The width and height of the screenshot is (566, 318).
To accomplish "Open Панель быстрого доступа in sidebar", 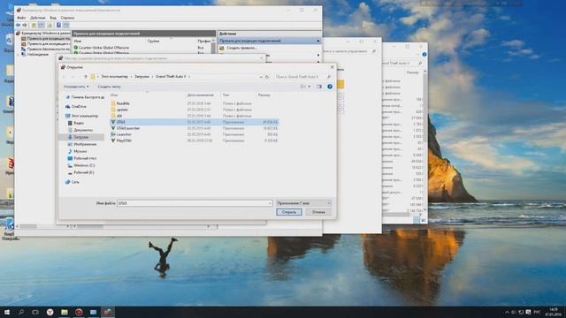I will [x=85, y=97].
